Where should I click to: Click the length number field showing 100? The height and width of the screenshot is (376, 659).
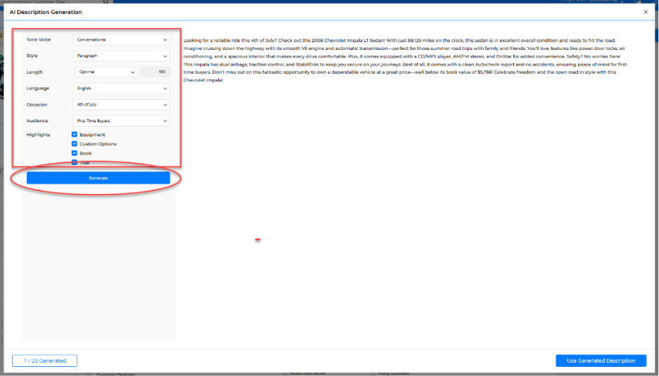155,72
